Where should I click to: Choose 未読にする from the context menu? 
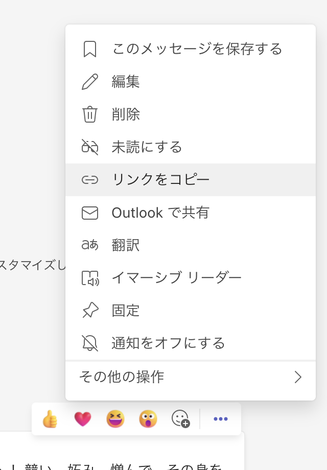[147, 147]
